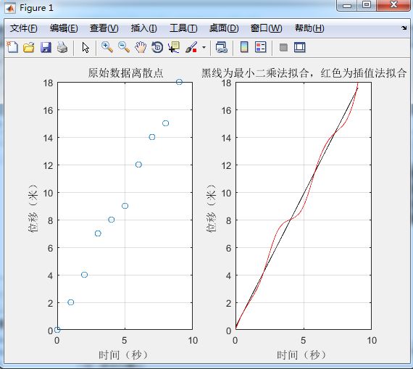Image resolution: width=413 pixels, height=369 pixels.
Task: Activate the Zoom Out magnifier tool
Action: click(x=124, y=47)
